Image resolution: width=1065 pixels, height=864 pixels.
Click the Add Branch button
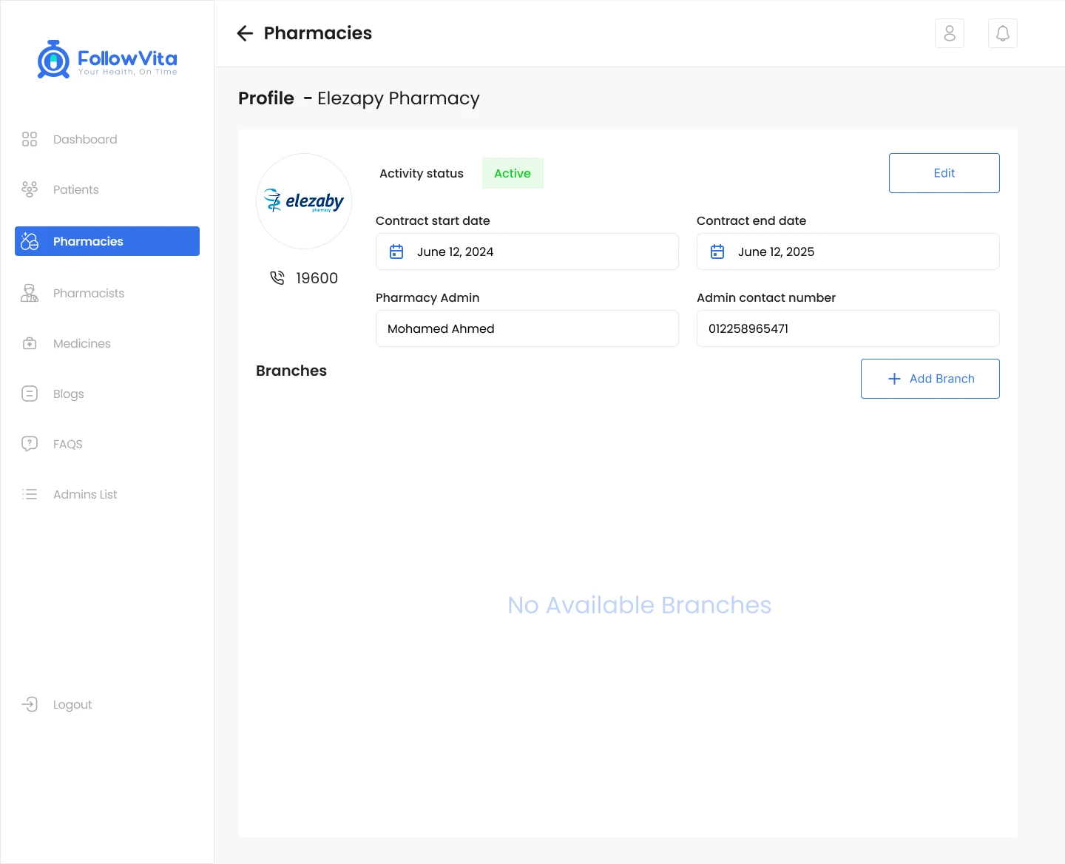click(x=930, y=379)
